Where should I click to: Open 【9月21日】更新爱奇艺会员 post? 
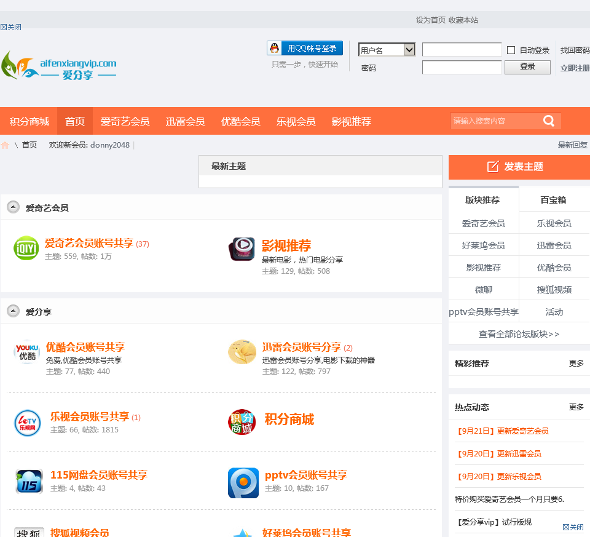(502, 431)
